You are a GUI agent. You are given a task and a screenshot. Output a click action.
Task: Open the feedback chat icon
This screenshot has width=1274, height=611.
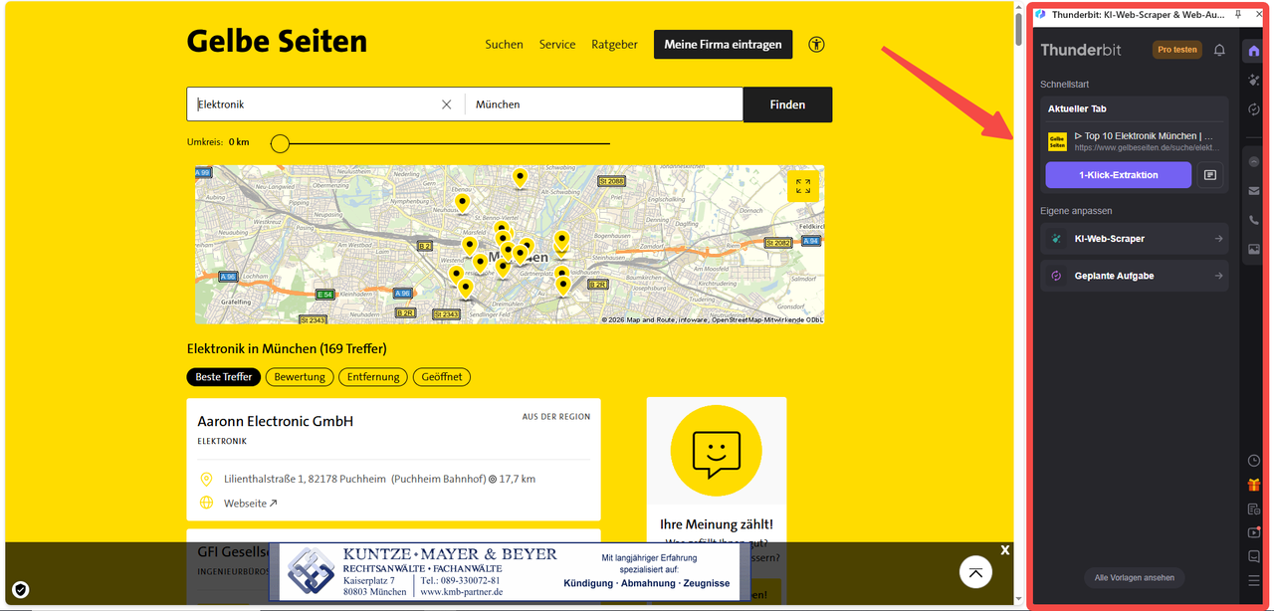pyautogui.click(x=1254, y=556)
